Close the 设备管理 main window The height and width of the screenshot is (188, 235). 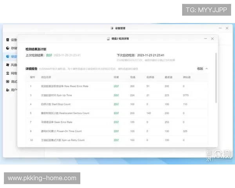coord(227,28)
